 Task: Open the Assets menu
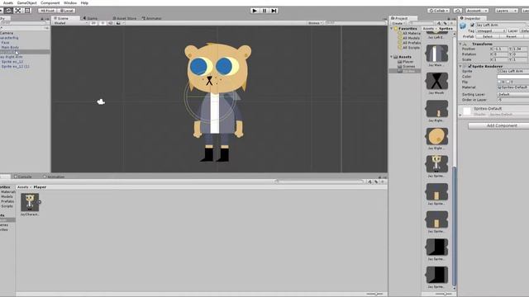click(7, 2)
